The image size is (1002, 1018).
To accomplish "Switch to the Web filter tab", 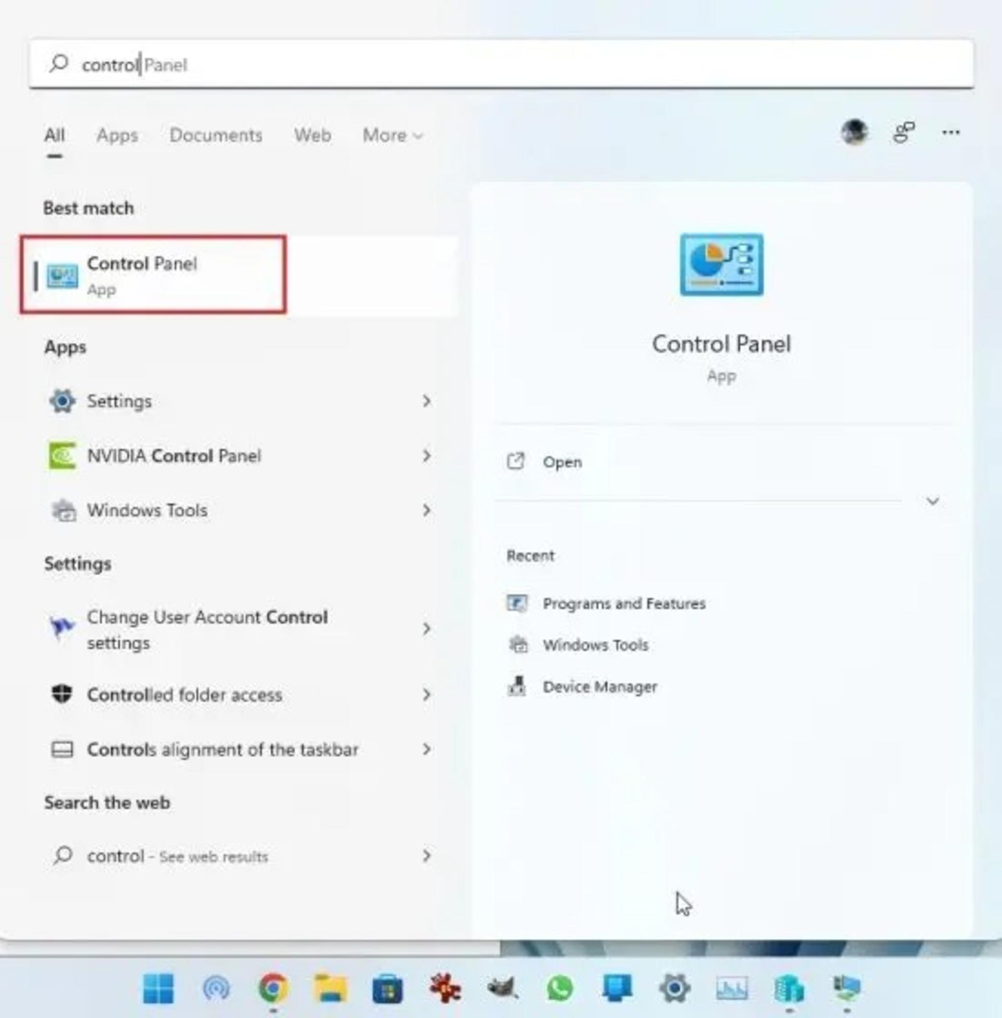I will [313, 135].
